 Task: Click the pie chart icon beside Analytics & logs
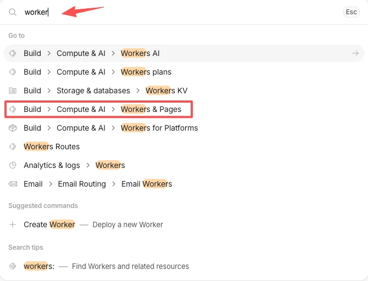[13, 165]
